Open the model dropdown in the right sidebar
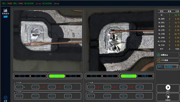 point(171,67)
